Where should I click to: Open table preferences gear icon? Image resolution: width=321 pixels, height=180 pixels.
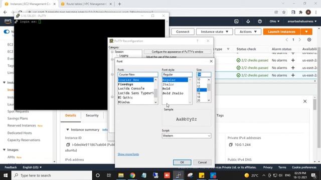click(309, 39)
